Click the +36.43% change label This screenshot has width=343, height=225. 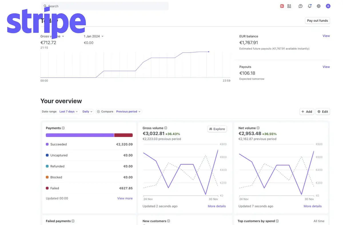[x=173, y=134]
